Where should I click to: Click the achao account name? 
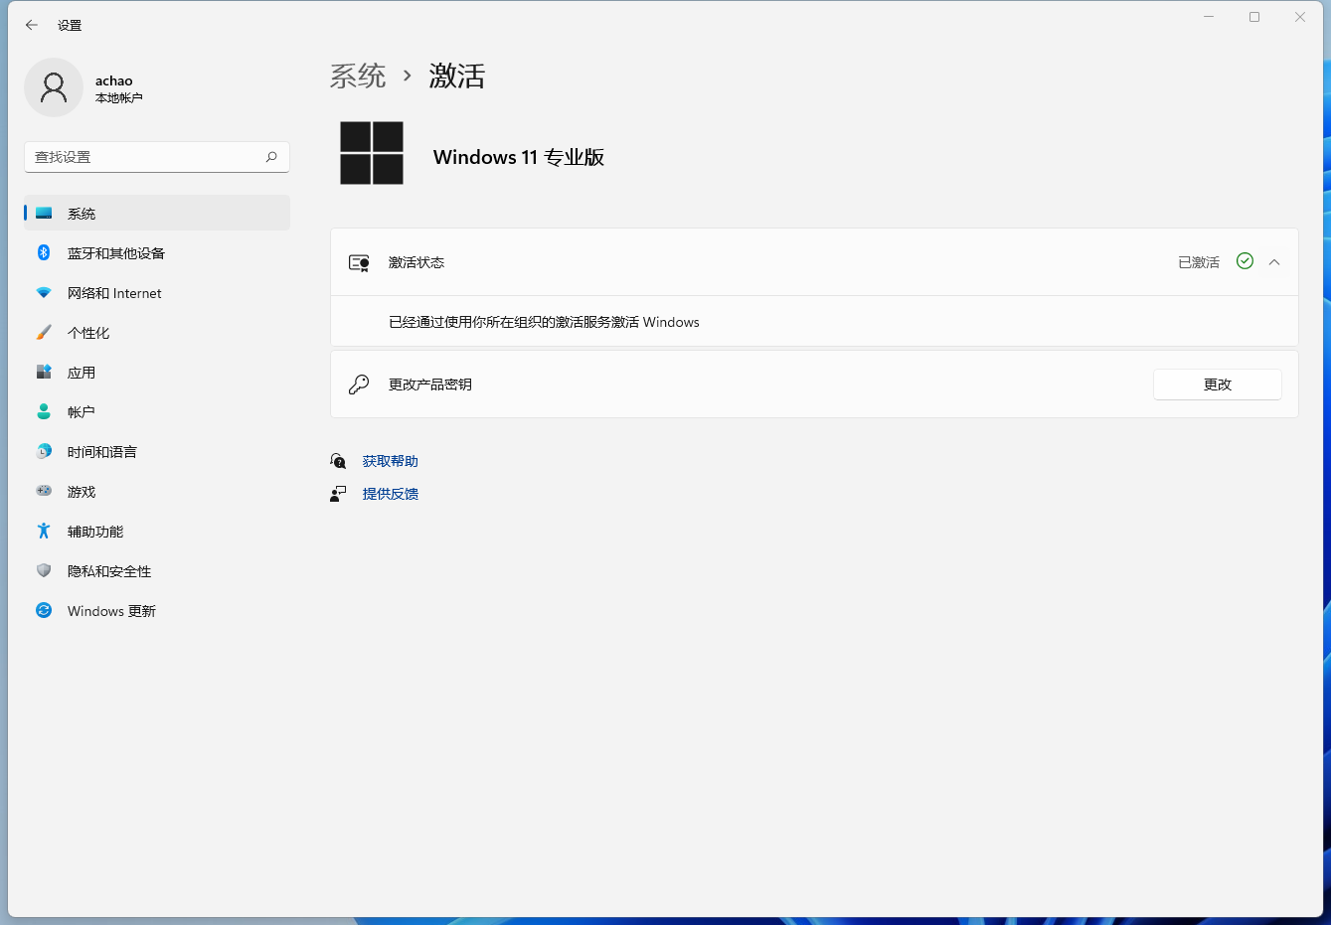pos(114,80)
